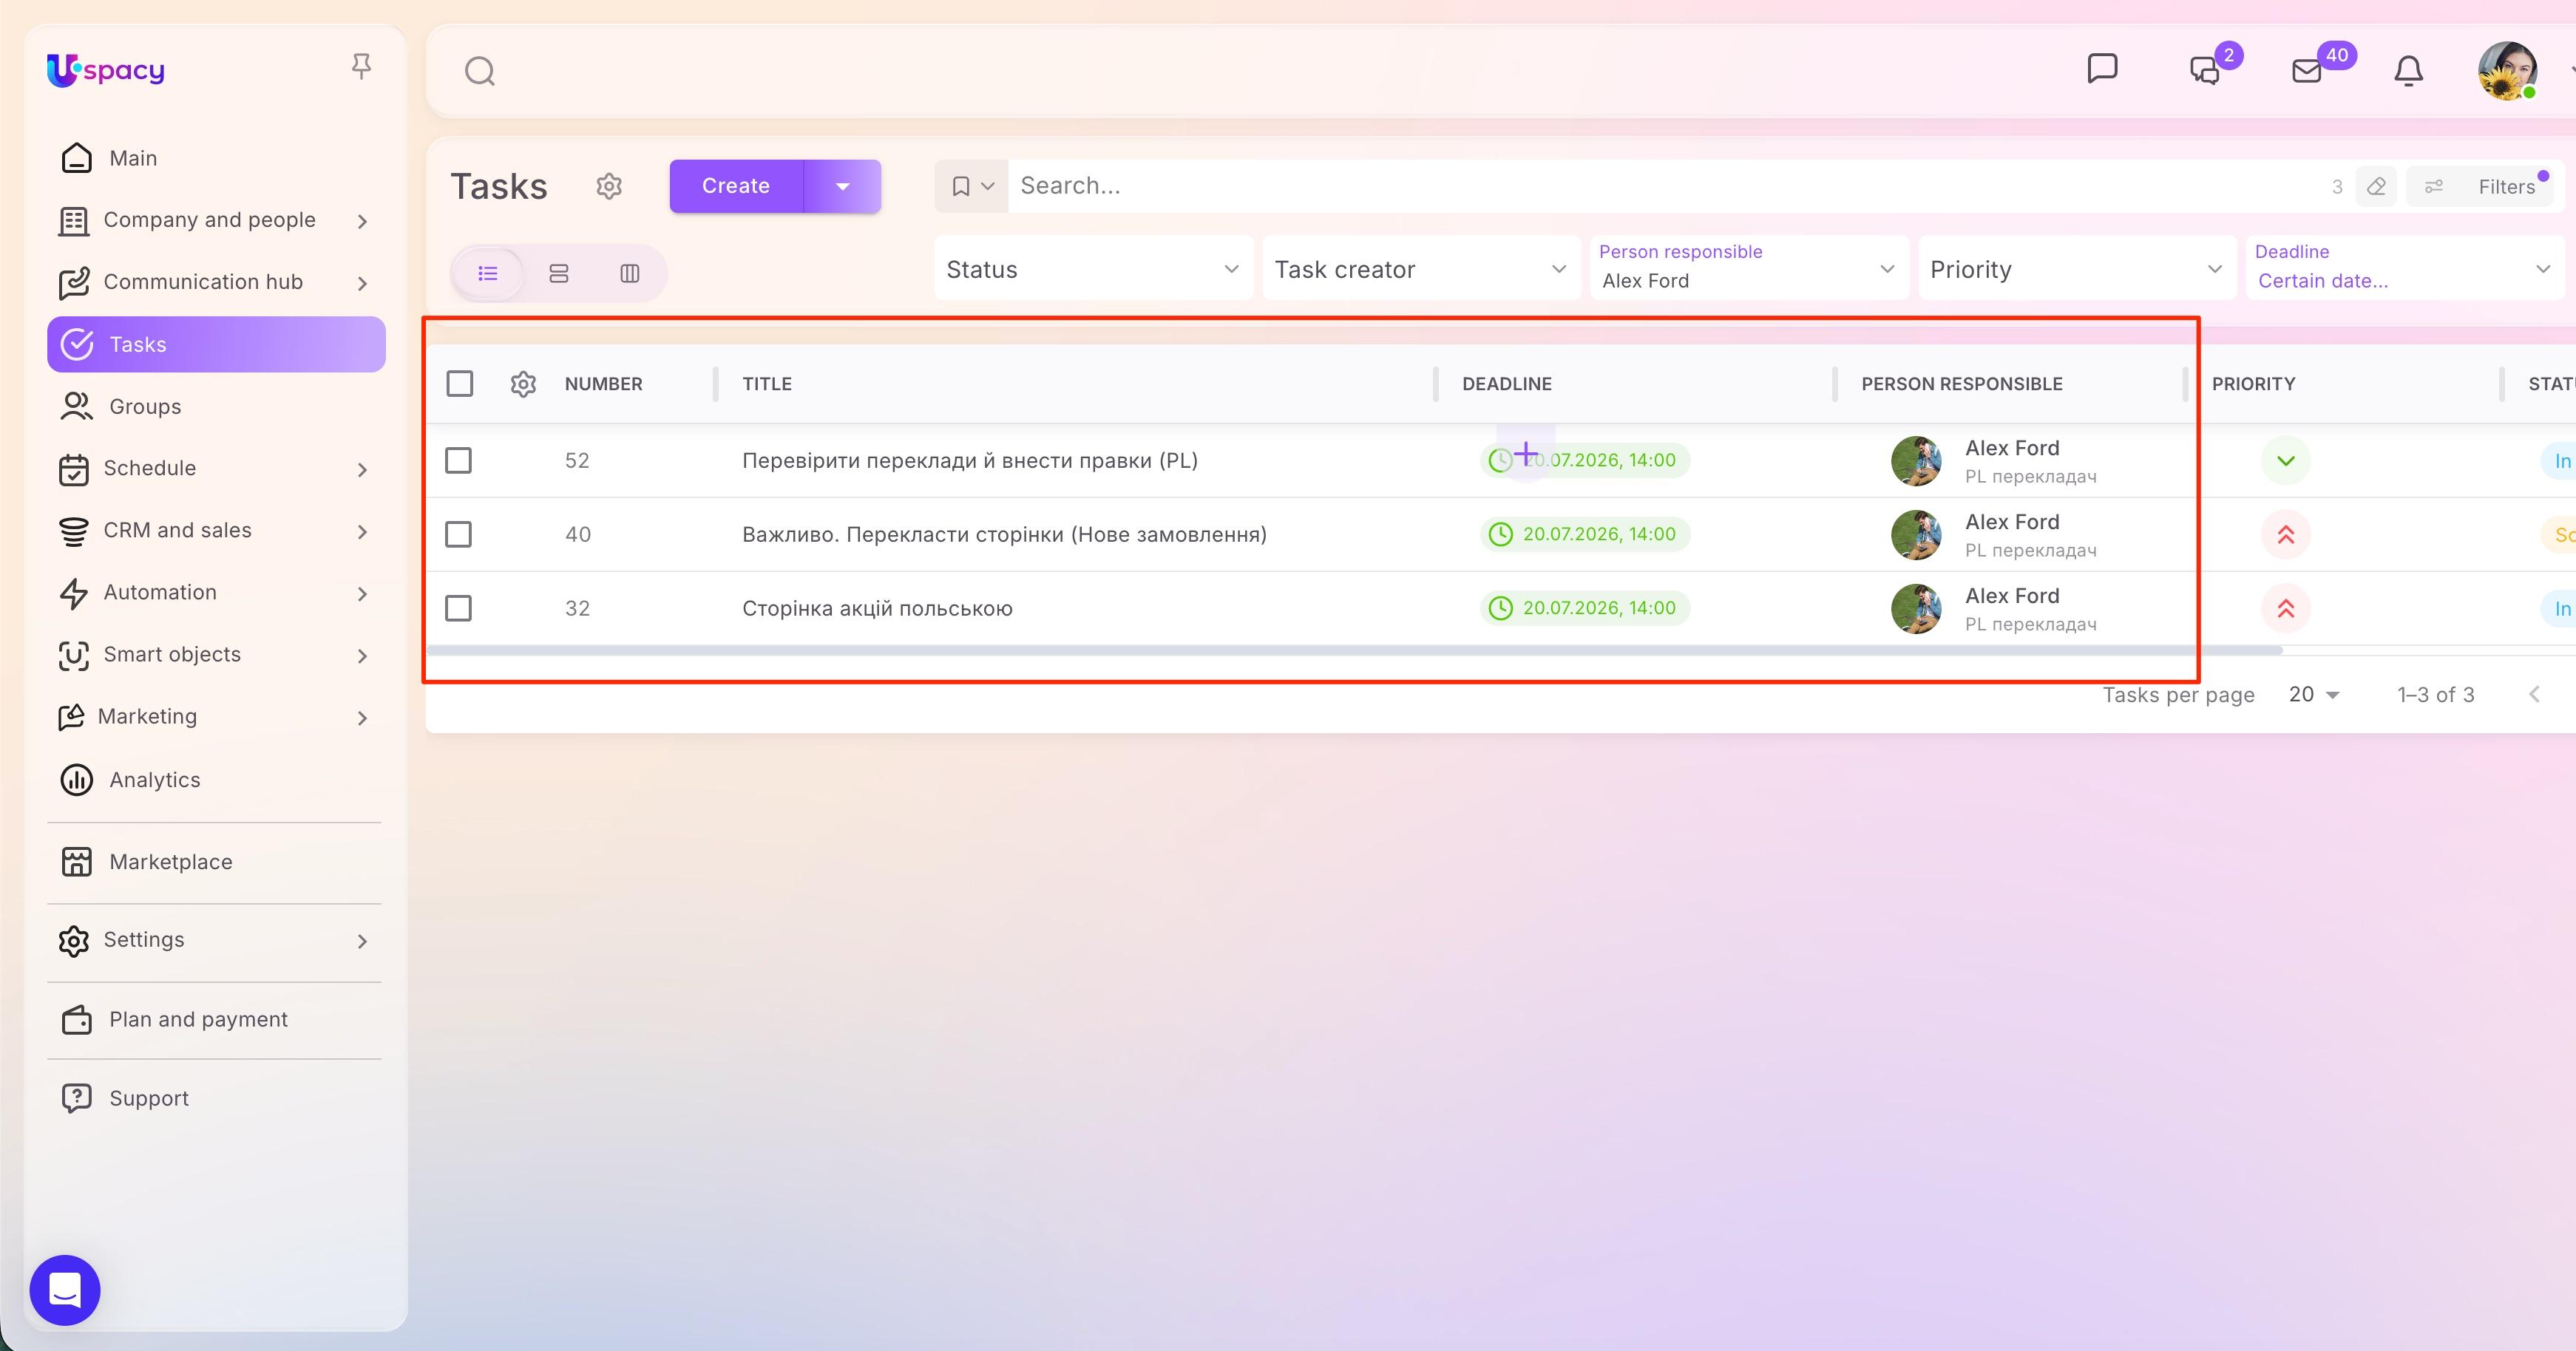The height and width of the screenshot is (1351, 2576).
Task: Open table column settings gear icon
Action: [x=523, y=384]
